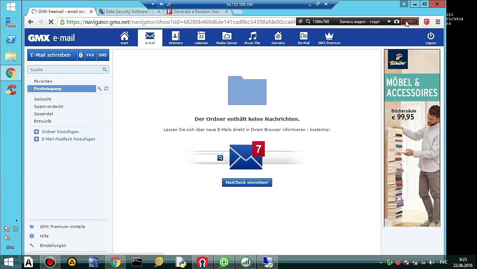The image size is (477, 269).
Task: Click E-Mail-Postfach hinzufügen plus link
Action: (x=65, y=139)
